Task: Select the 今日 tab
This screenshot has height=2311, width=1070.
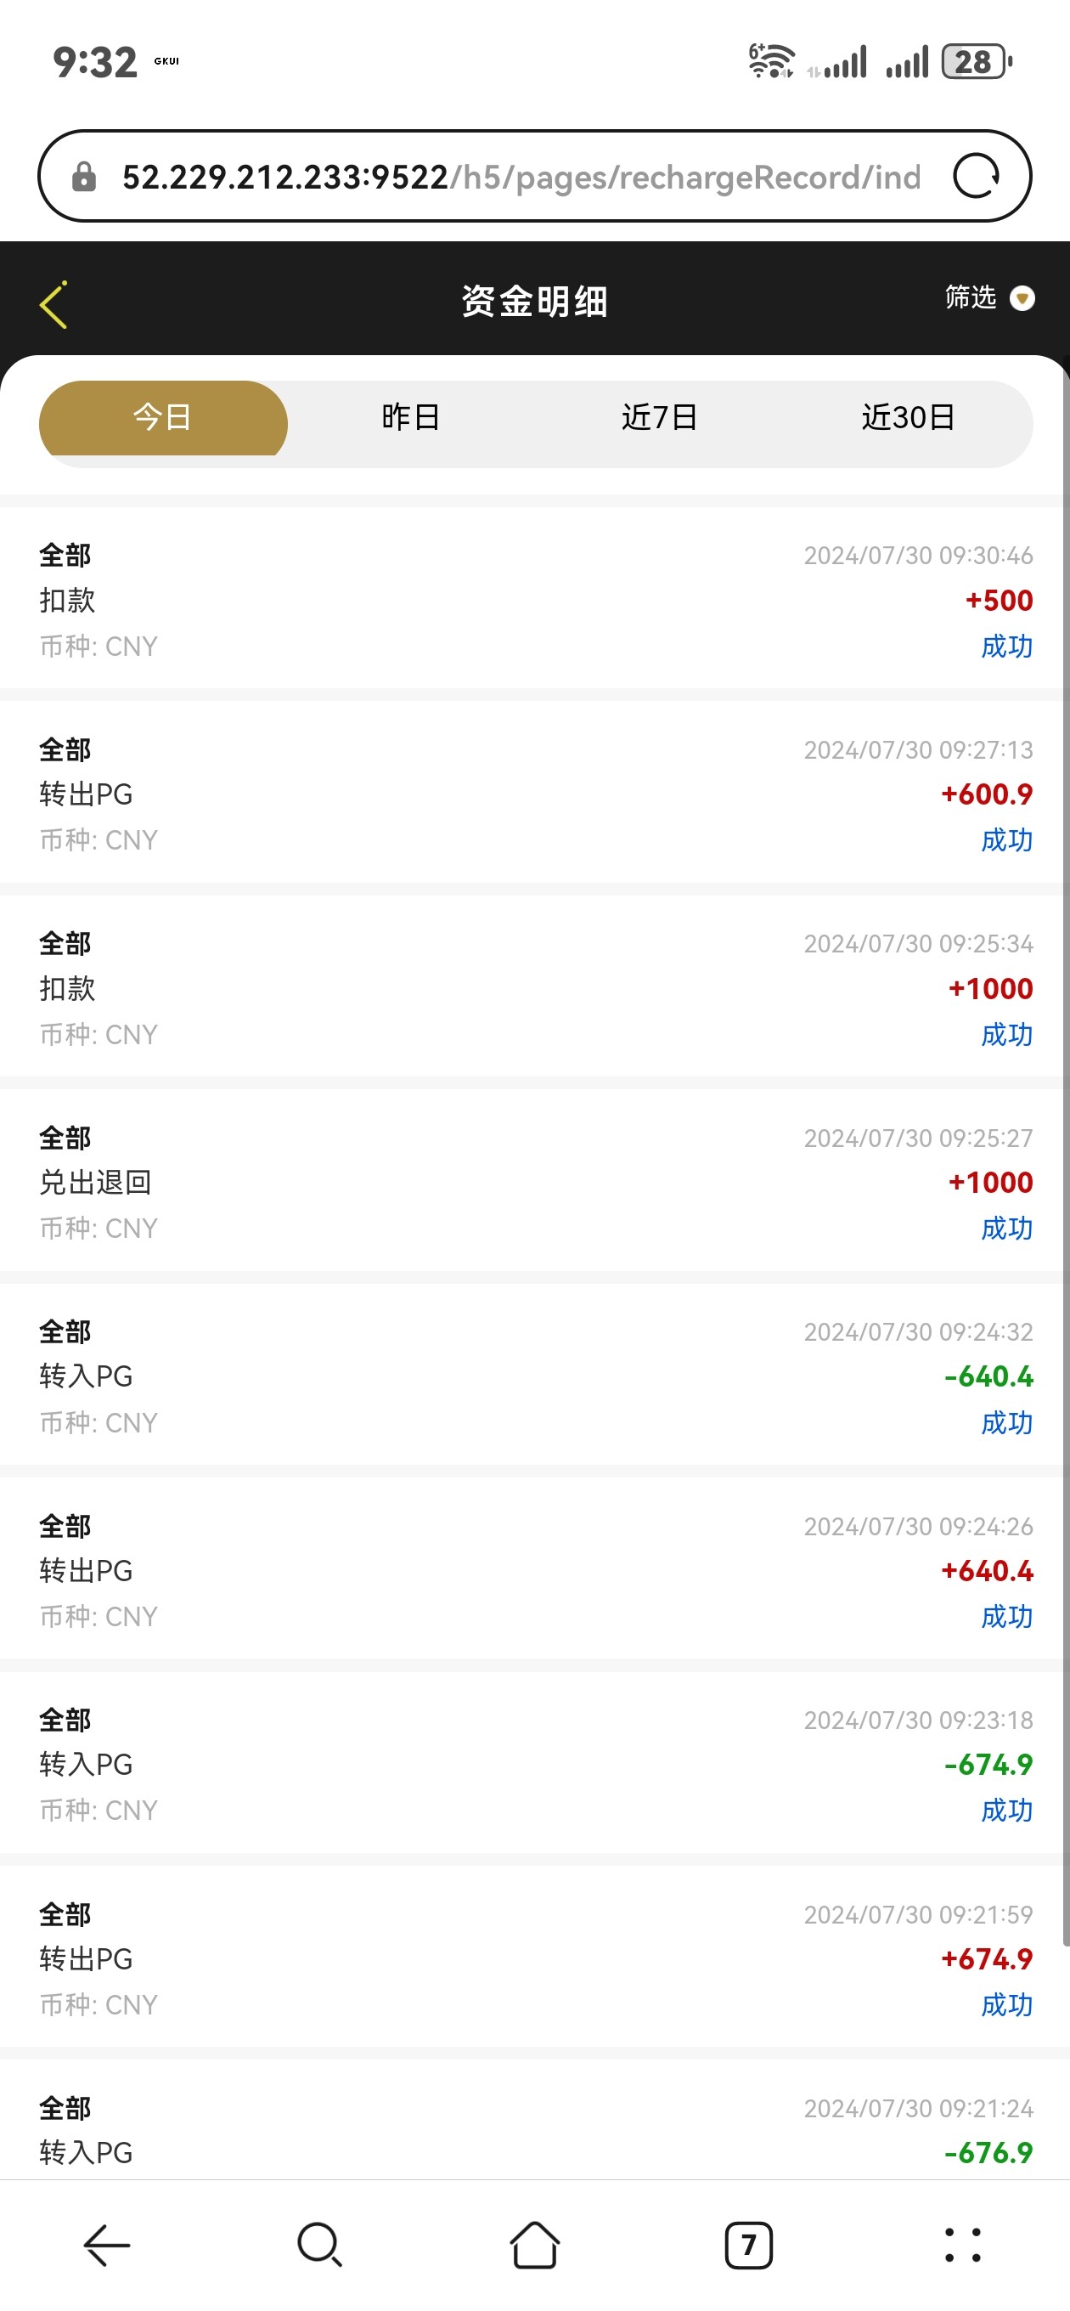Action: [163, 418]
